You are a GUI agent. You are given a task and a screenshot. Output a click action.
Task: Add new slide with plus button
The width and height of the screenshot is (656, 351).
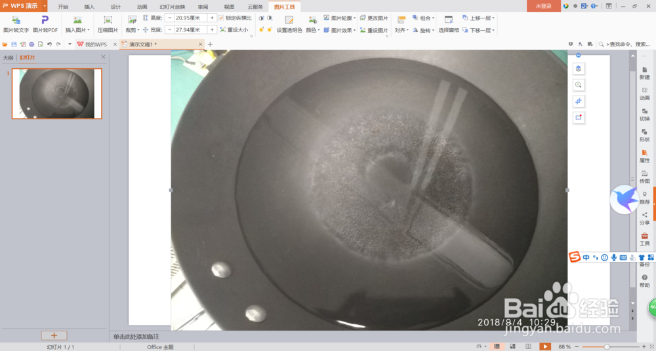pyautogui.click(x=54, y=335)
